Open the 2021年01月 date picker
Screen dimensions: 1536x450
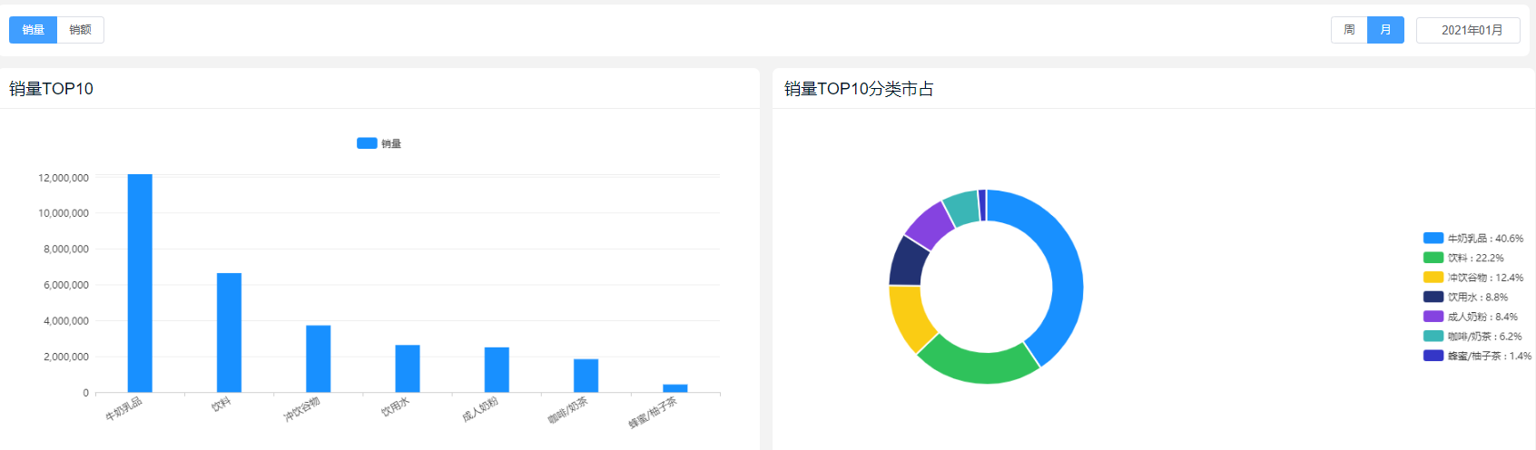pos(1468,30)
